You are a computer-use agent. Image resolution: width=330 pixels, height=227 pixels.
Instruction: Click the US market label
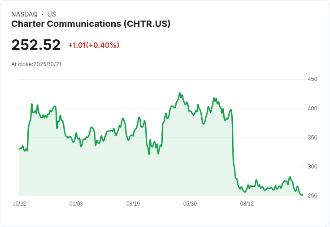(x=52, y=14)
